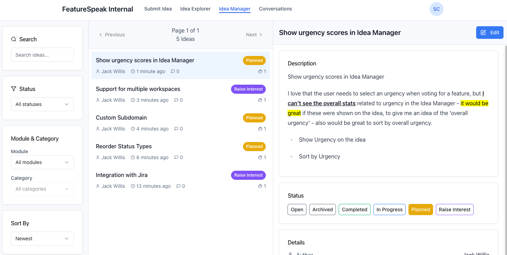Screen dimensions: 507x255
Task: Set idea status to In Progress
Action: click(389, 210)
